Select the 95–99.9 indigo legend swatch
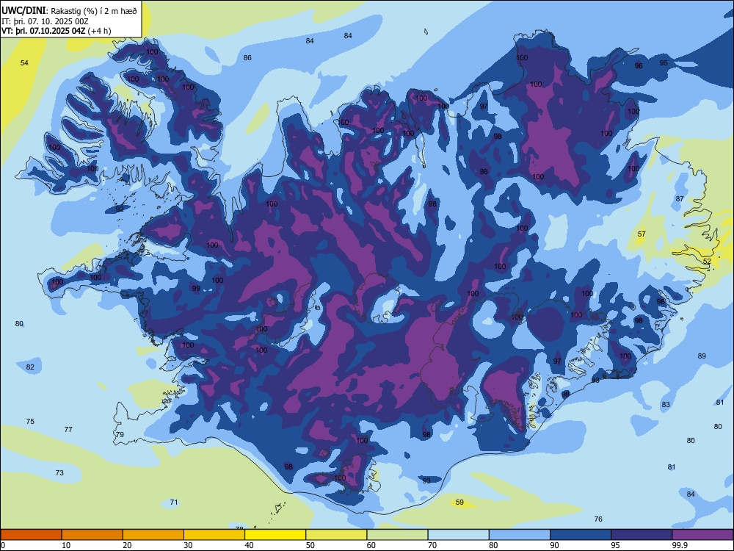Image resolution: width=734 pixels, height=551 pixels. pos(642,535)
